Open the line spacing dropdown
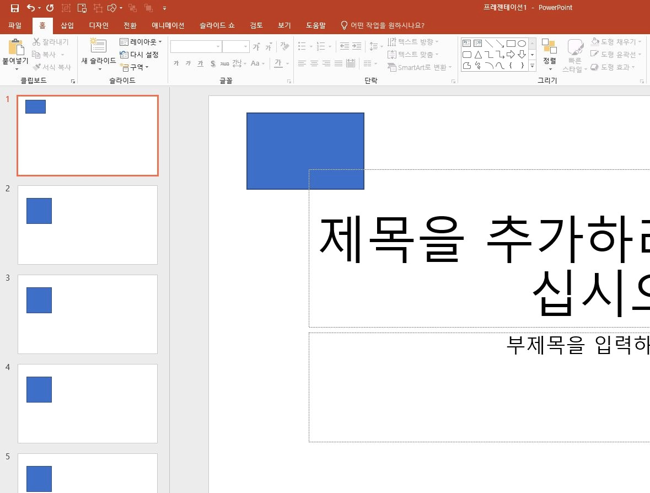Image resolution: width=650 pixels, height=493 pixels. [x=376, y=46]
